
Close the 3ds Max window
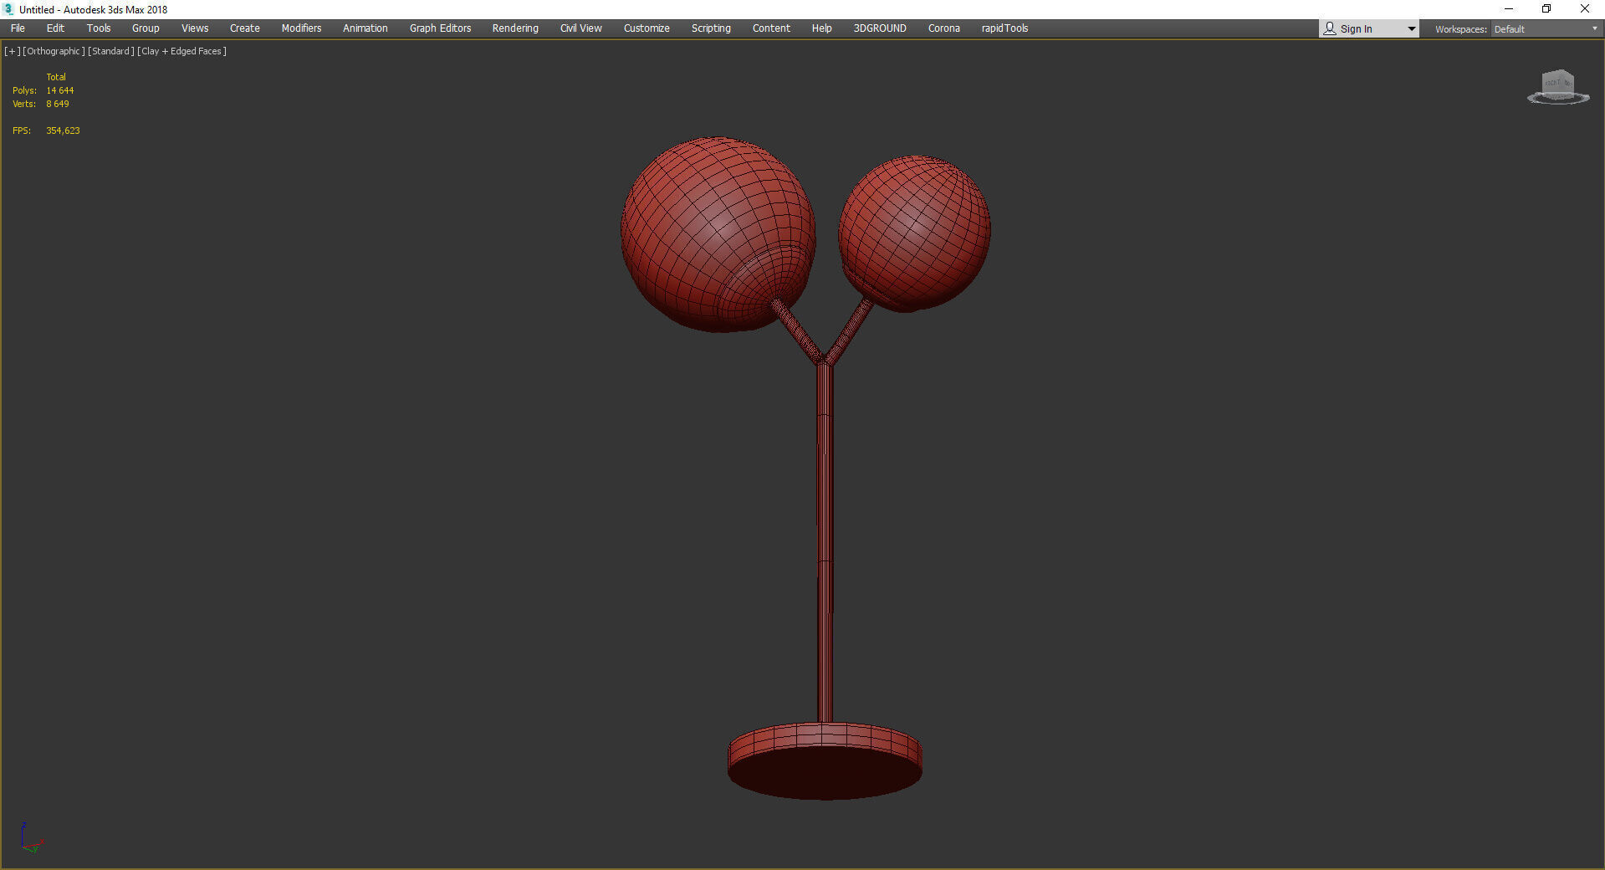tap(1585, 9)
